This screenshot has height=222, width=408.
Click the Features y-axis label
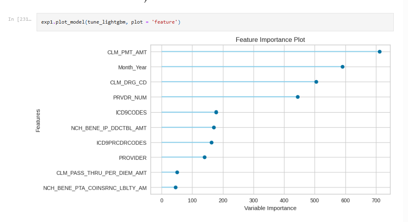[x=38, y=120]
